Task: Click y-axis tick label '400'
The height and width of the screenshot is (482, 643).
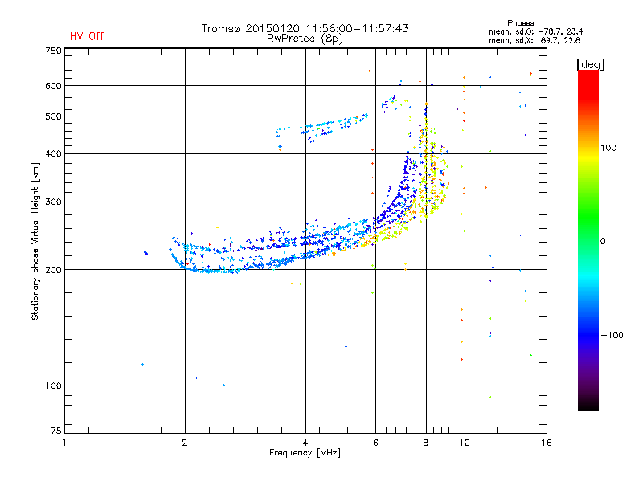Action: coord(53,153)
